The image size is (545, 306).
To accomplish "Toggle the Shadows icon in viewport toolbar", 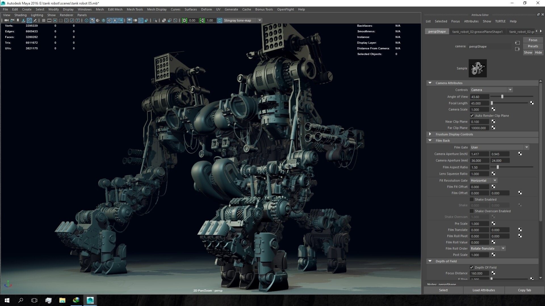I will point(121,20).
